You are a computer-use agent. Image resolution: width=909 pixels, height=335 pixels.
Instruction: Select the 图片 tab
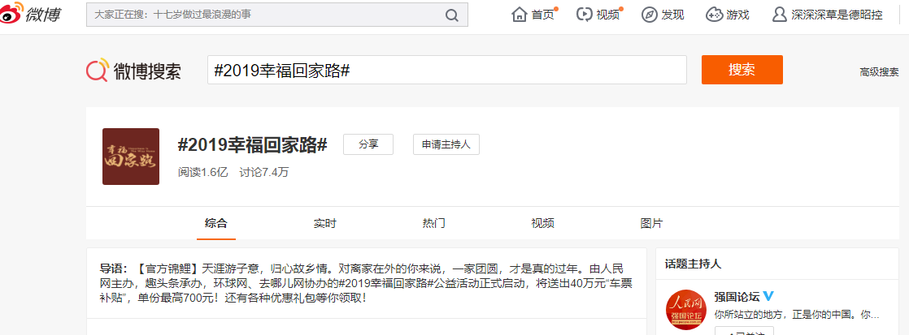(651, 223)
